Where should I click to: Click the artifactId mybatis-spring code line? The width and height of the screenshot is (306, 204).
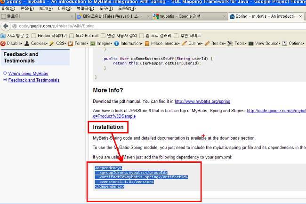pos(141,177)
